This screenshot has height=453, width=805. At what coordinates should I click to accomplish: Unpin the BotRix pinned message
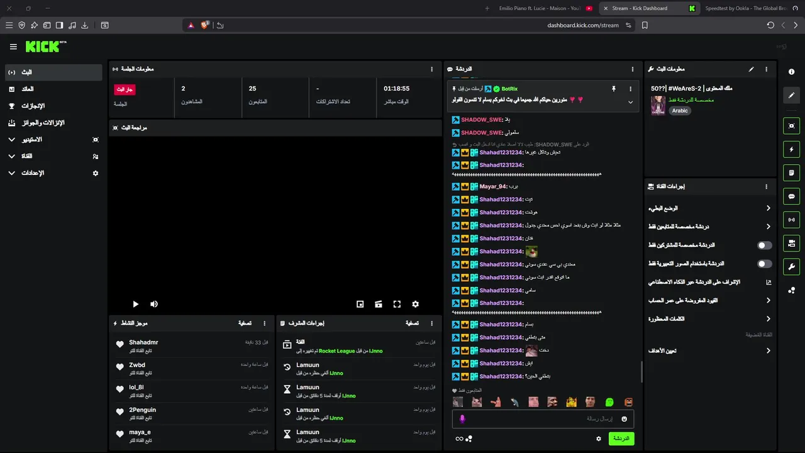pyautogui.click(x=614, y=89)
